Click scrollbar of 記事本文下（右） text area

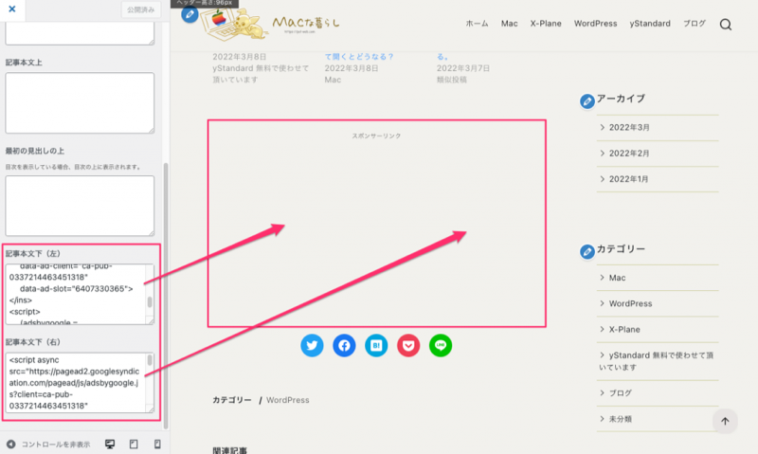150,360
